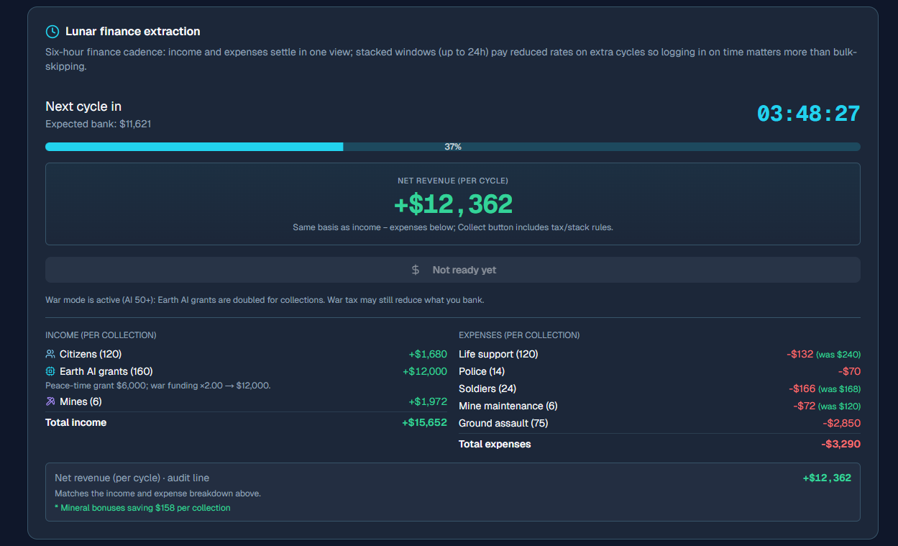
Task: Click the dollar sign icon on collect button
Action: click(416, 270)
